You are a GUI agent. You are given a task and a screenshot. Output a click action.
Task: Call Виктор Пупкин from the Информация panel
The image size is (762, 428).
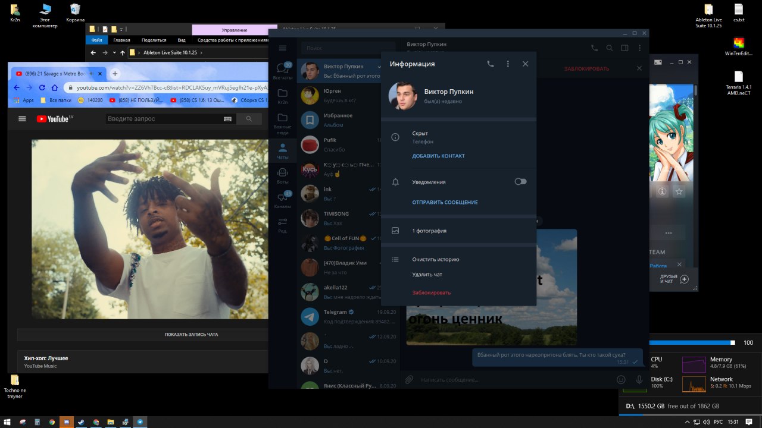click(x=491, y=64)
